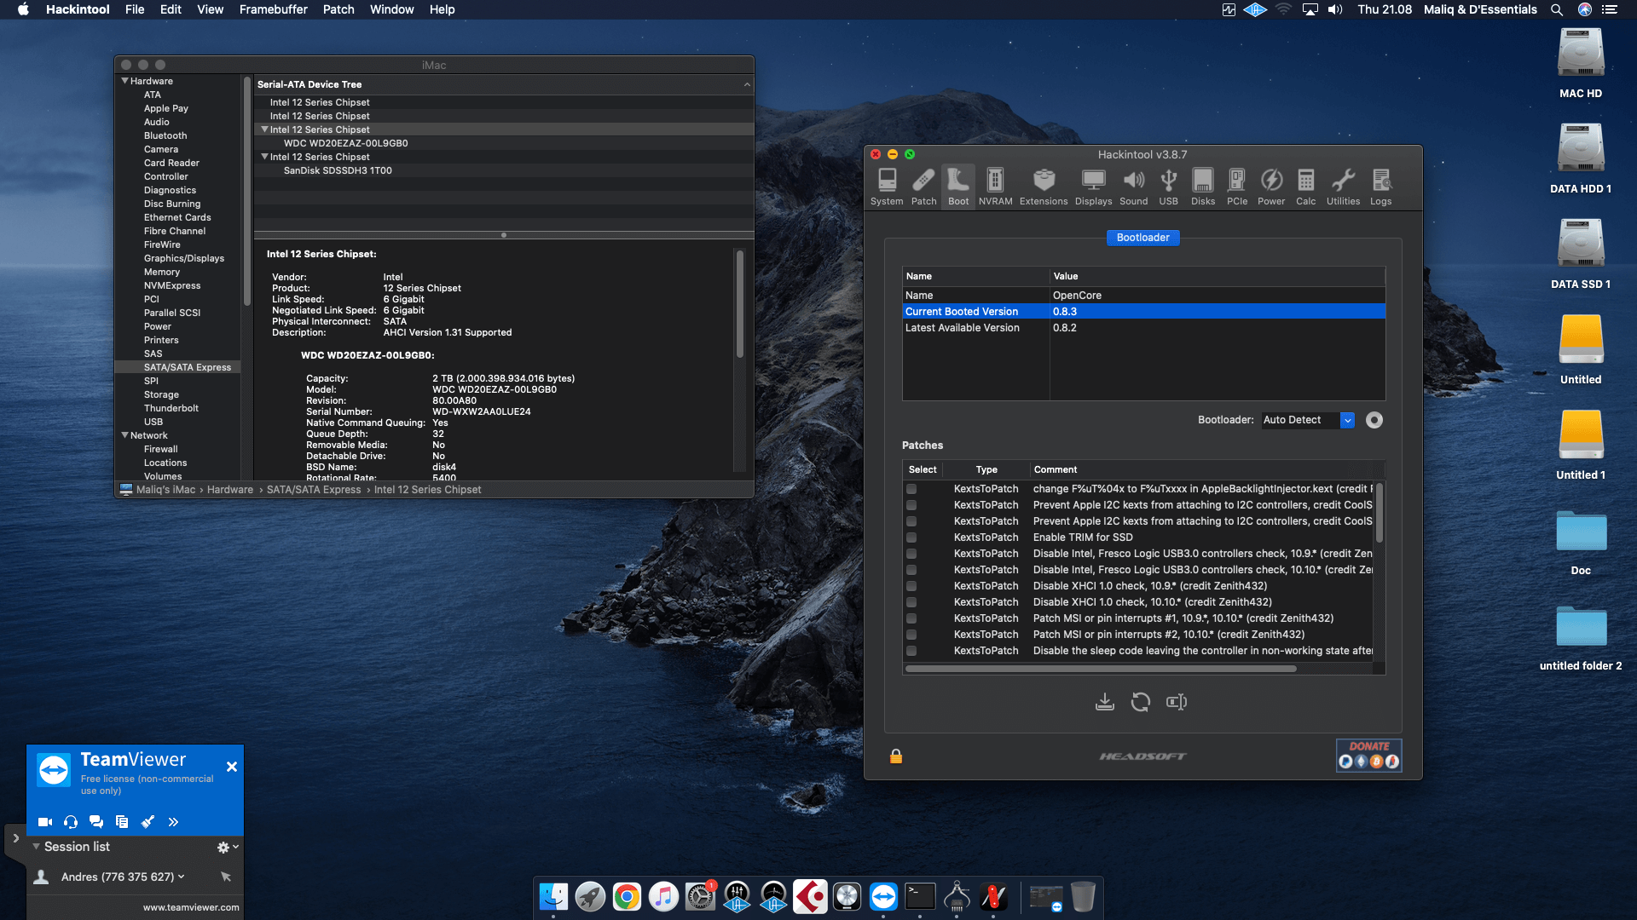The height and width of the screenshot is (920, 1637).
Task: Select the Patch MSI or pin interrupts #1 checkbox
Action: click(912, 618)
